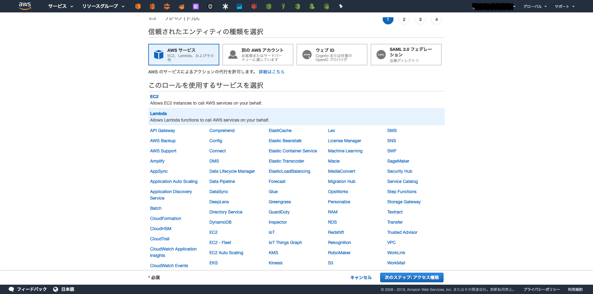Image resolution: width=593 pixels, height=294 pixels.
Task: Open SageMaker from the shortcut bar
Action: tap(196, 6)
